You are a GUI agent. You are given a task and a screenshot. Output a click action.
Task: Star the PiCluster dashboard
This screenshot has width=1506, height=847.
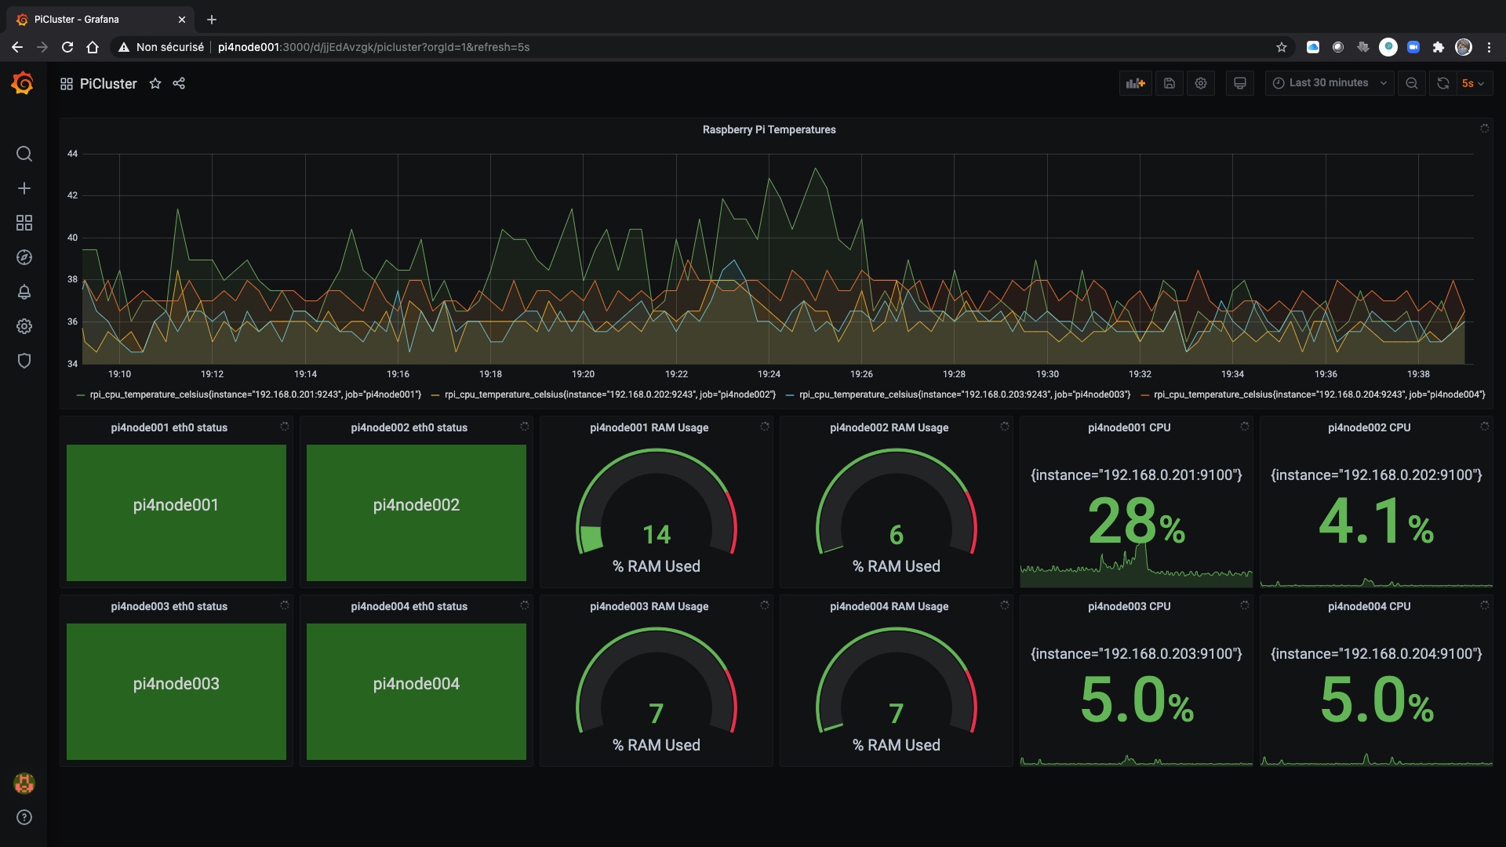point(155,83)
